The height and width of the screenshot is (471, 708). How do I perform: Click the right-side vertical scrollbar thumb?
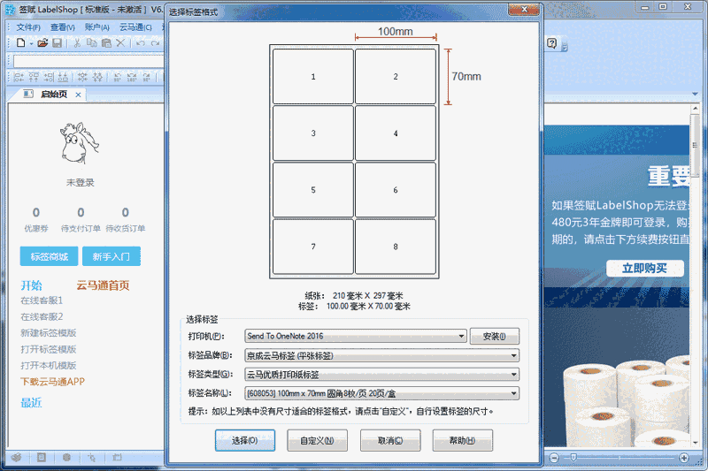click(x=695, y=145)
